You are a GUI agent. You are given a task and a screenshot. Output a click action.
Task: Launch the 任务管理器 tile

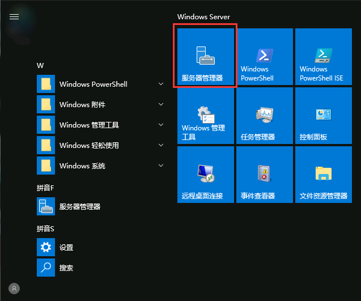(x=264, y=116)
